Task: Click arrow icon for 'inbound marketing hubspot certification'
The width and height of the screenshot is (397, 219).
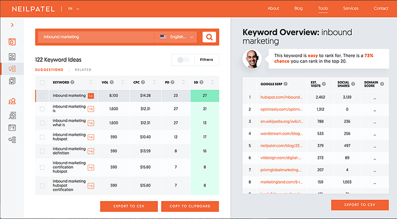Action: point(91,186)
